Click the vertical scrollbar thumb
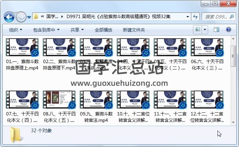Screen dimensions: 239x147 click(x=233, y=56)
